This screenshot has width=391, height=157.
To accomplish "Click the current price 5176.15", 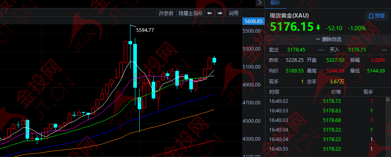I will [291, 27].
